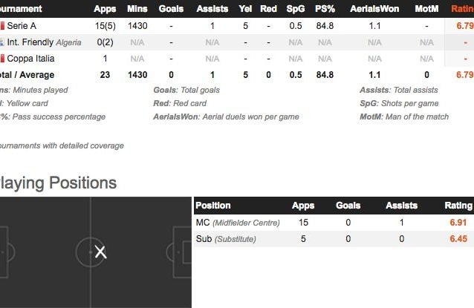Click the Int. Friendly flag icon
This screenshot has height=308, width=474.
click(x=1, y=42)
